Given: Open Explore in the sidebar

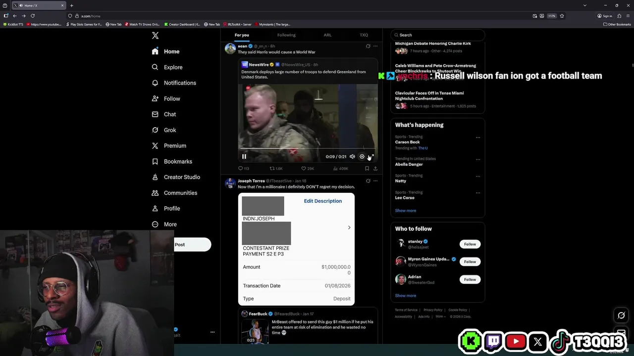Looking at the screenshot, I should point(167,67).
